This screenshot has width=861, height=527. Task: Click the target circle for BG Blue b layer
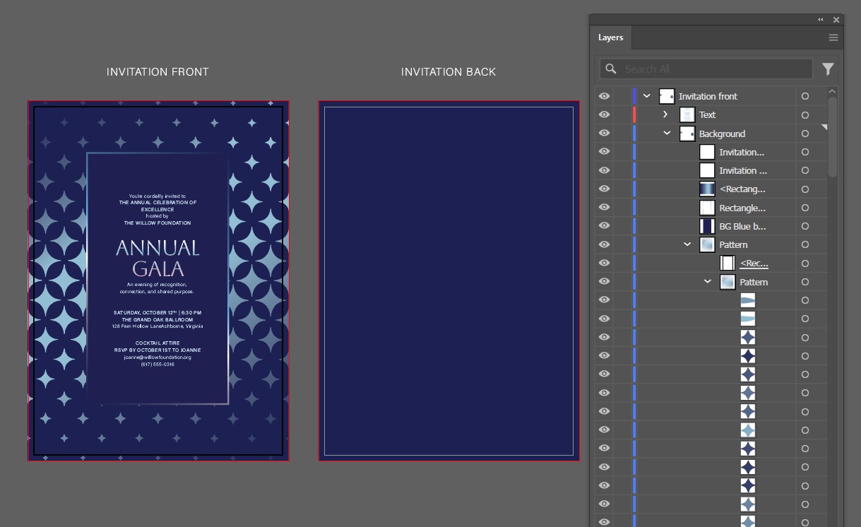[804, 225]
